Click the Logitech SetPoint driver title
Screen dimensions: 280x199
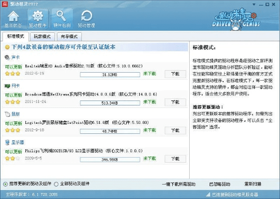coord(87,122)
